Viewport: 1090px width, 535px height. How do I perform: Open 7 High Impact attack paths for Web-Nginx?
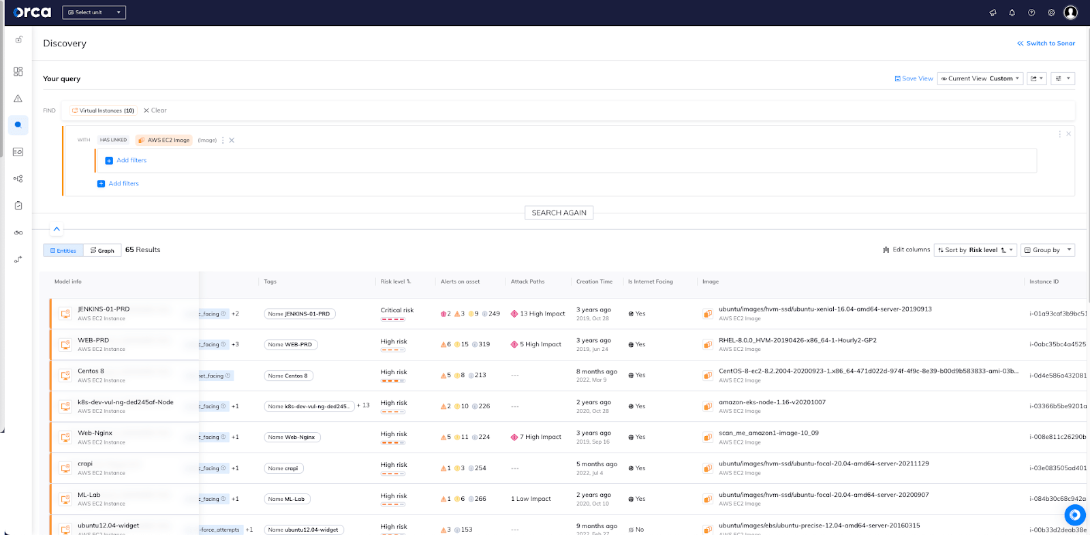tap(536, 437)
